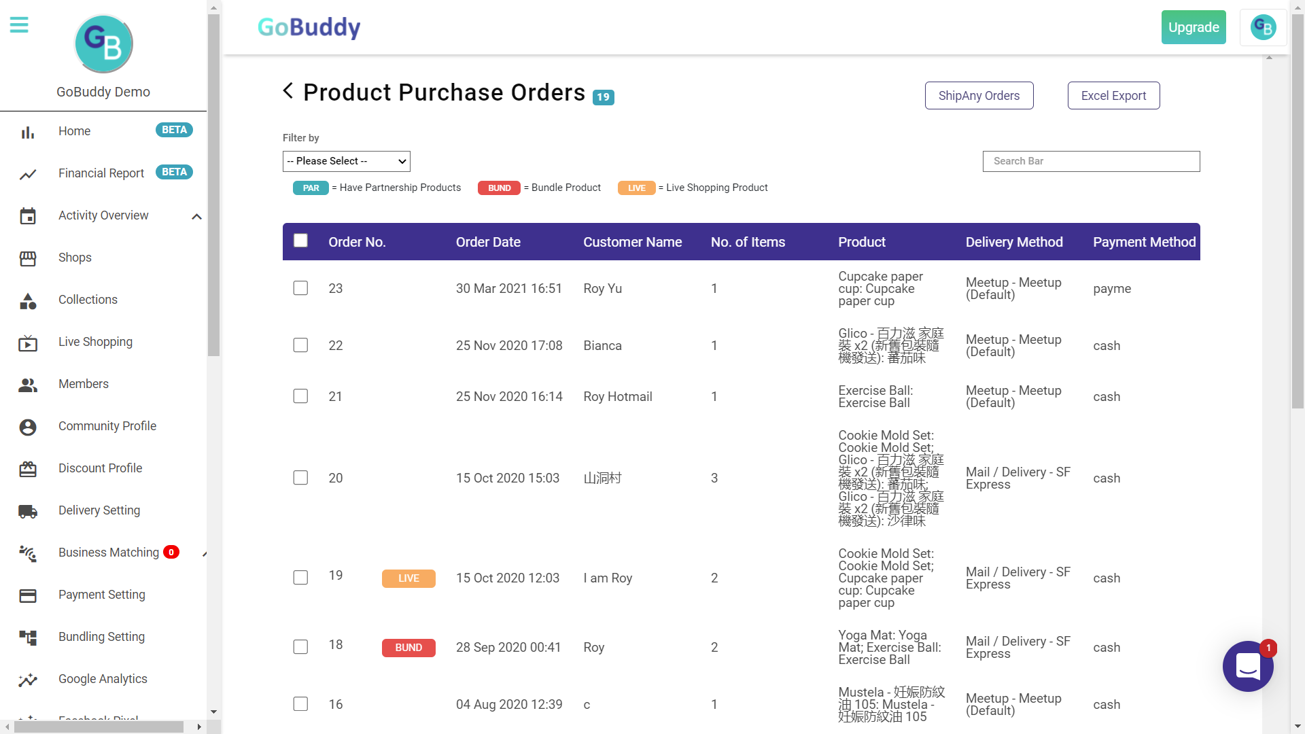Click the back arrow beside Product Purchase Orders
This screenshot has height=734, width=1305.
point(288,91)
